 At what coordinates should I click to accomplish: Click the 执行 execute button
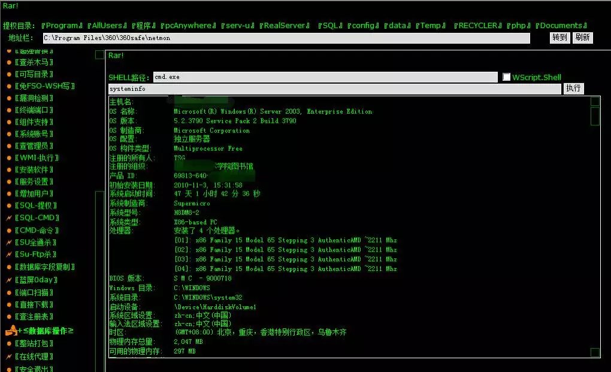click(x=573, y=89)
